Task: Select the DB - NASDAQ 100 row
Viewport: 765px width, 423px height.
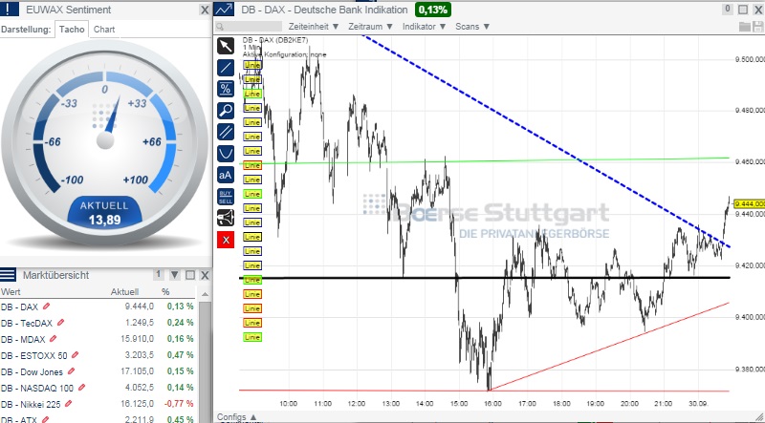Action: 98,388
